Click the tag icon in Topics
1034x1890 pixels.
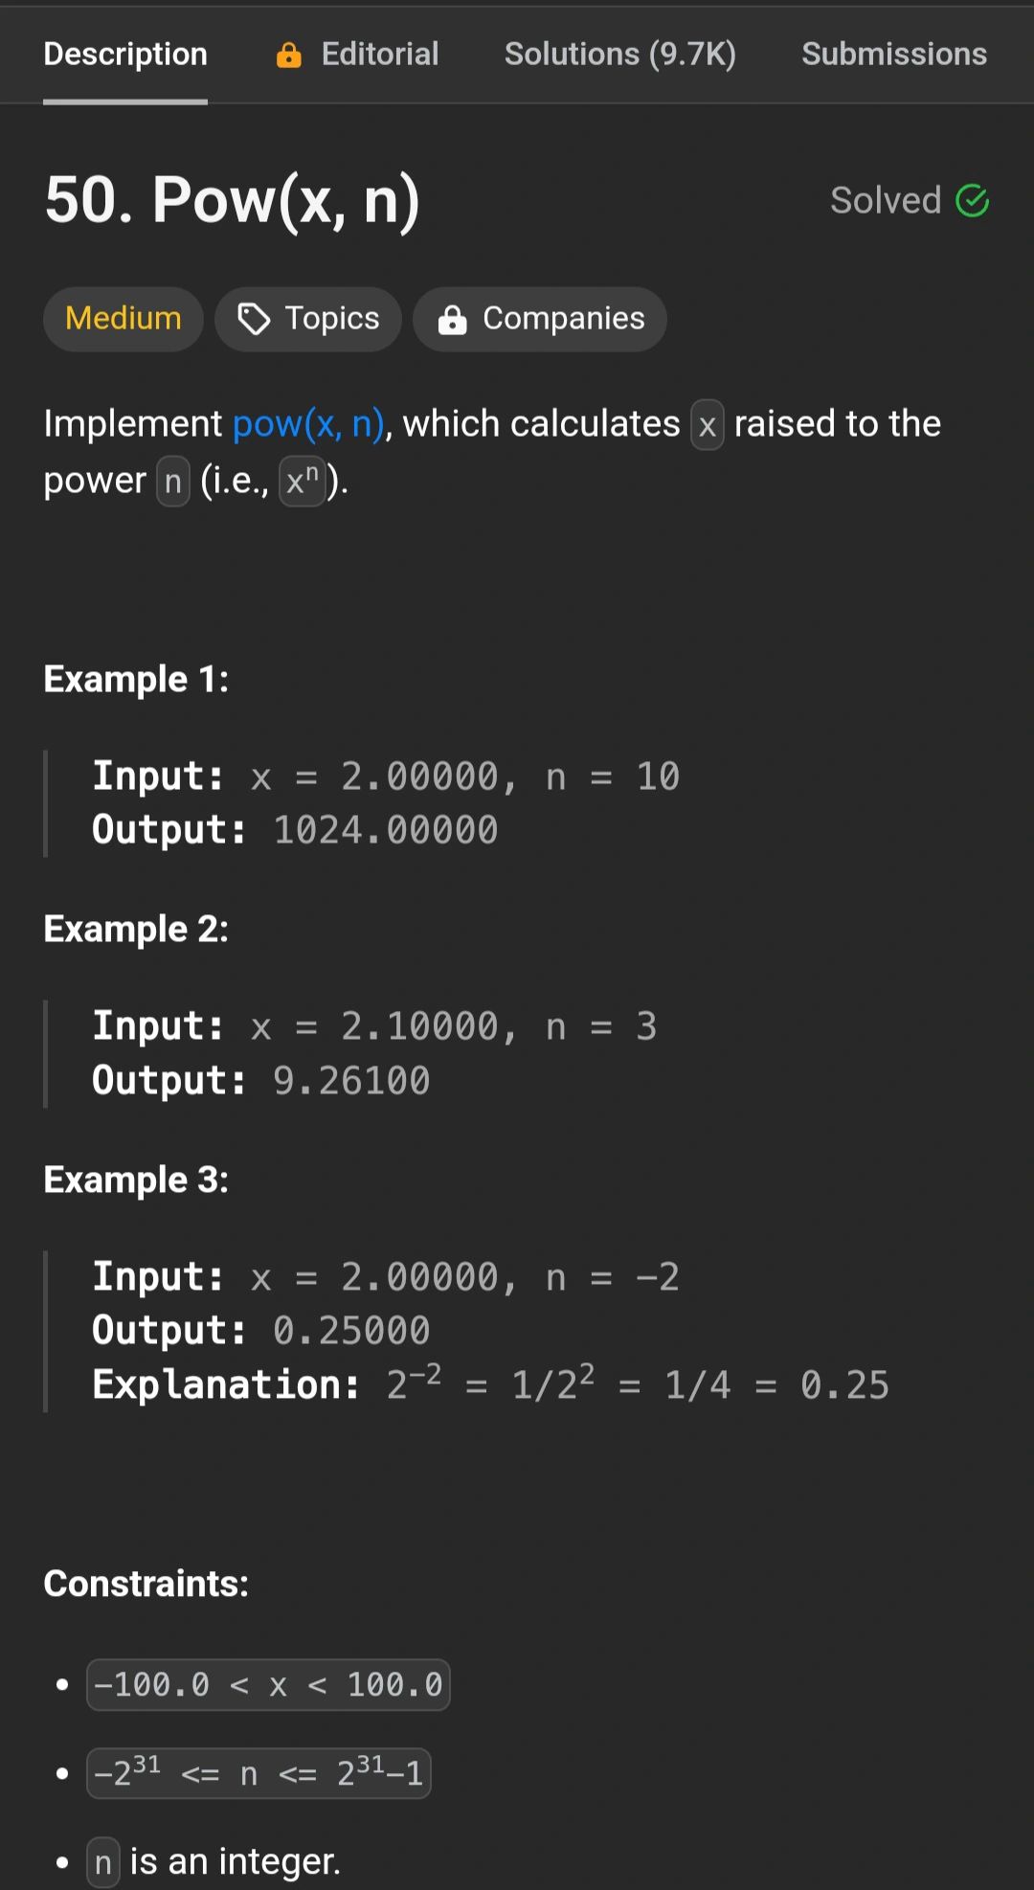coord(254,319)
